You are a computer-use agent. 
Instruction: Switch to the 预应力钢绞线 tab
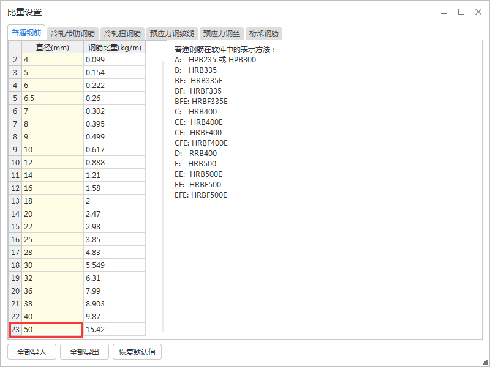(x=172, y=34)
